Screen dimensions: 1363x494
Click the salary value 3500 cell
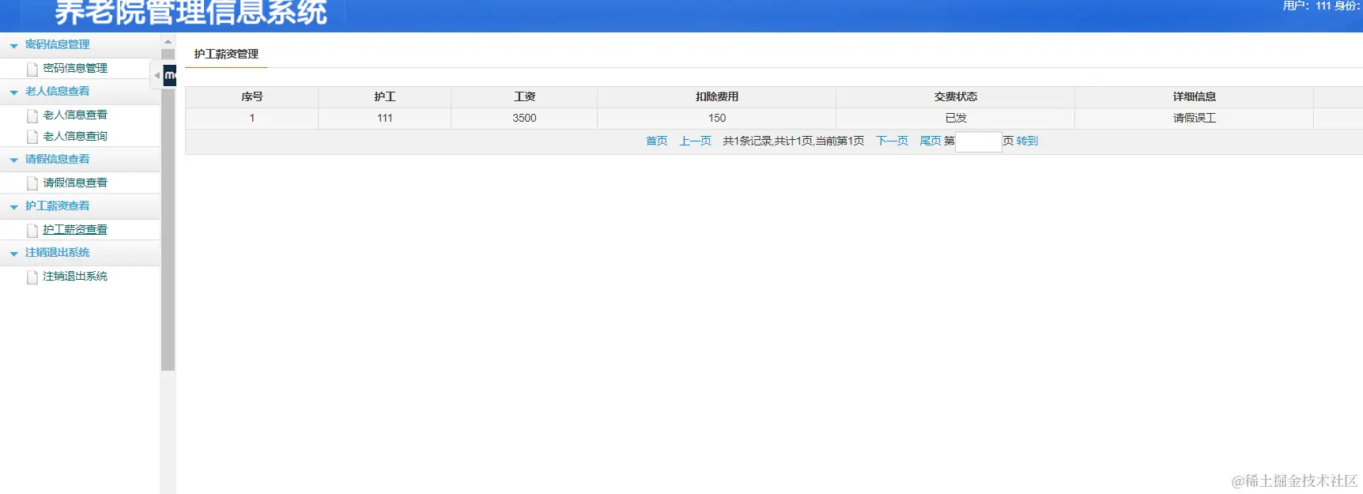point(524,118)
